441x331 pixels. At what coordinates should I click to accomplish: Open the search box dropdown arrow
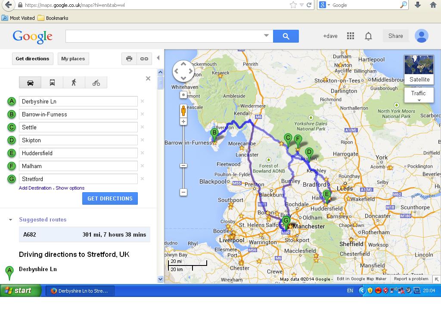coord(266,35)
